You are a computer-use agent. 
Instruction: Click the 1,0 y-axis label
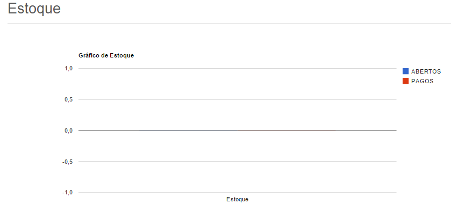[68, 68]
